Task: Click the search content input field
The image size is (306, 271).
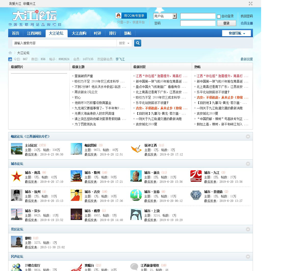Action: [x=64, y=43]
